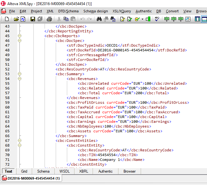The height and width of the screenshot is (185, 207).
Task: Collapse the cbc:ConstEntities node on line 67
Action: (x=19, y=141)
